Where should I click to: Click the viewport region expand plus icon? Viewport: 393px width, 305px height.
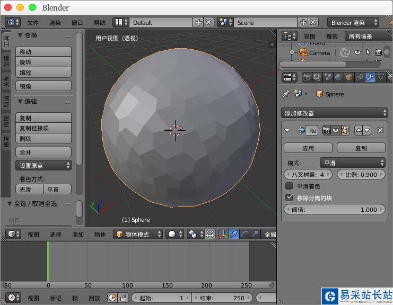[x=272, y=44]
